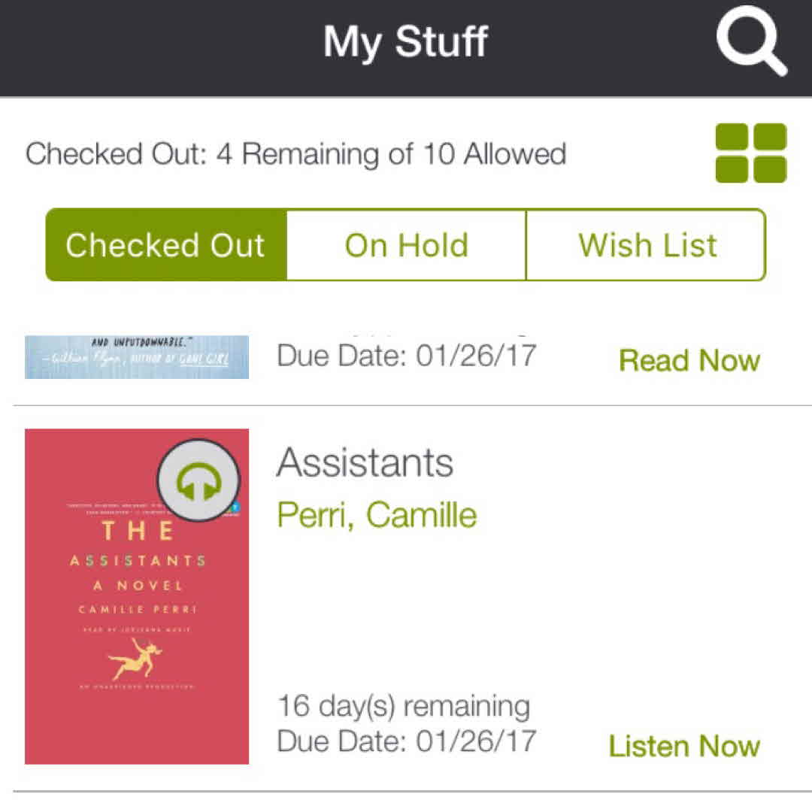Tap the 16 day(s) remaining label

coord(404,707)
